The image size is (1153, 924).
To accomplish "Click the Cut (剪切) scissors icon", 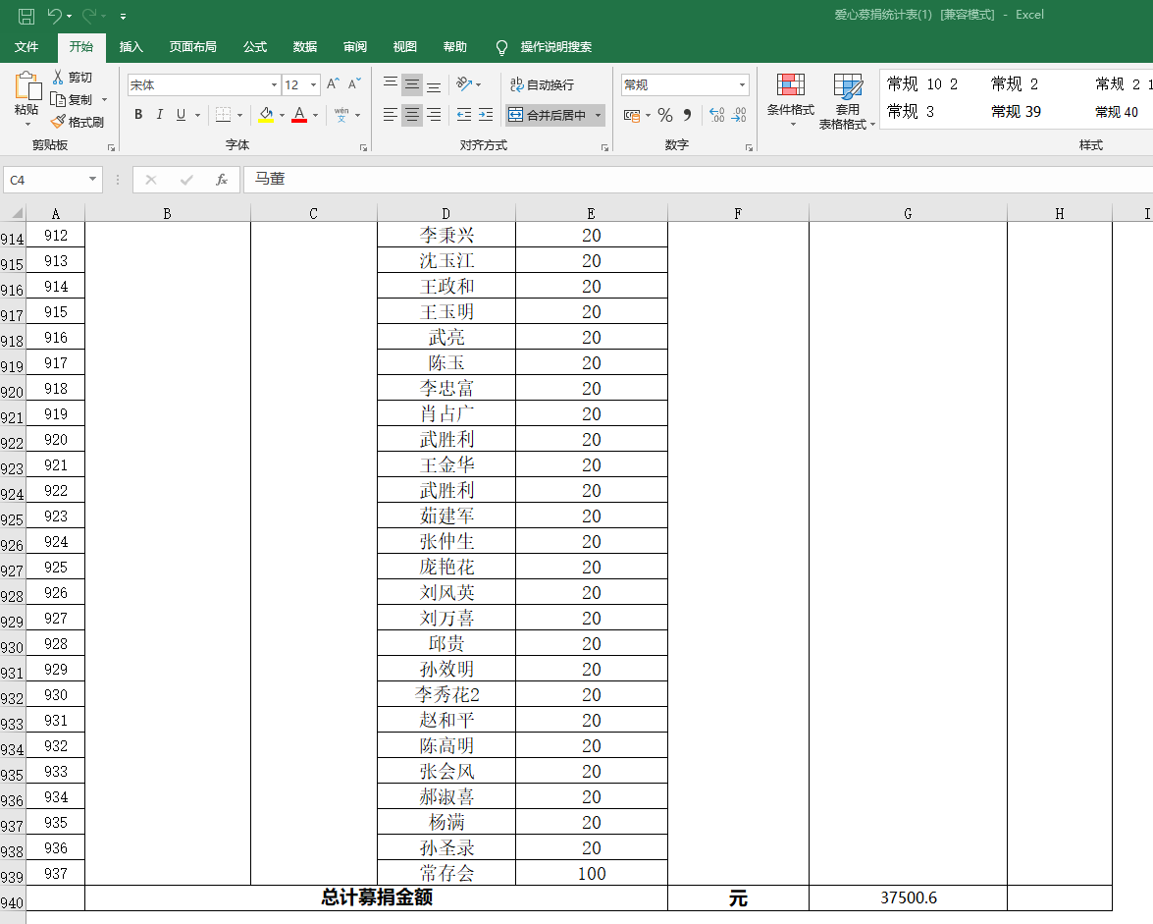I will click(x=58, y=77).
